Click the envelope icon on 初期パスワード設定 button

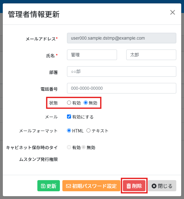click(69, 186)
